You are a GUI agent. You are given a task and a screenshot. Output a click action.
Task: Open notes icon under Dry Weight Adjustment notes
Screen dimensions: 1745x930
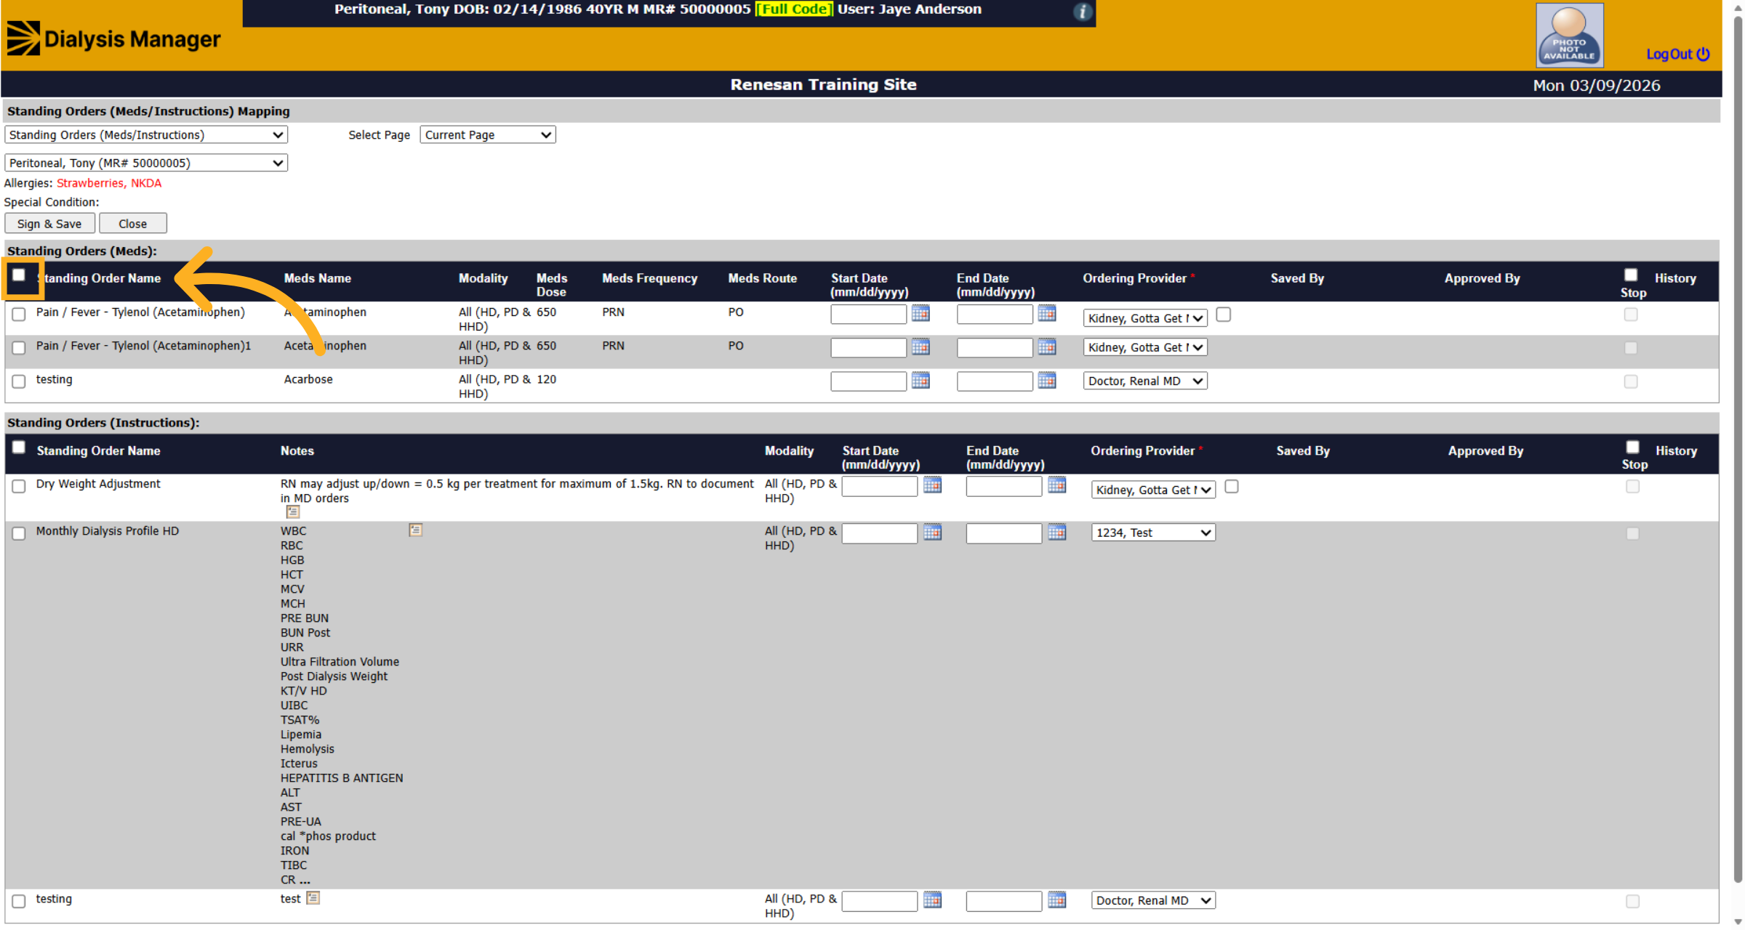click(x=293, y=512)
